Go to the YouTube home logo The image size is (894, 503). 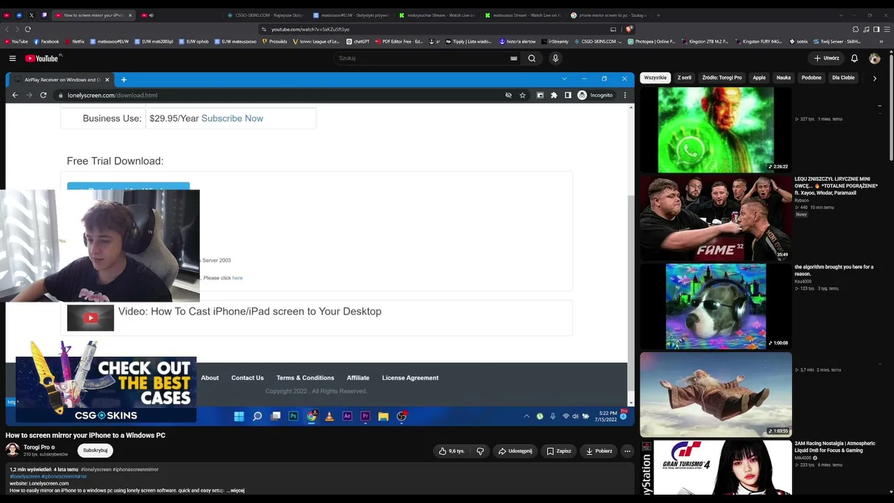(42, 59)
